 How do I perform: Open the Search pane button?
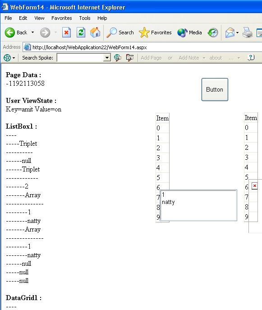click(120, 32)
